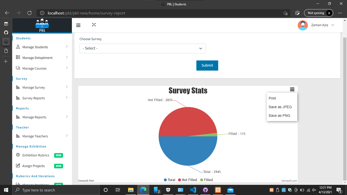Click the GitHub icon in the left edge bar
347x195 pixels.
6,32
